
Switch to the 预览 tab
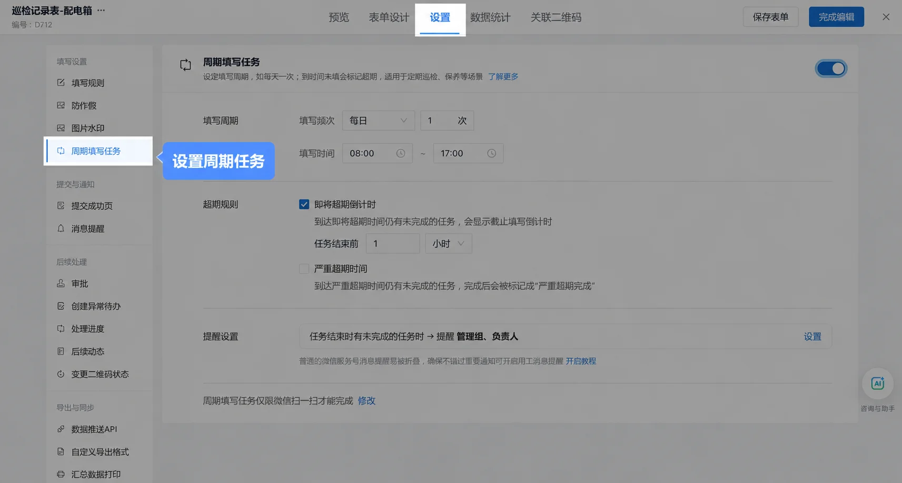click(339, 17)
